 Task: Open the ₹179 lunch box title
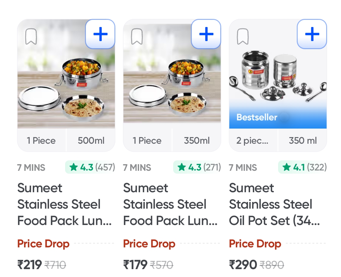(170, 204)
